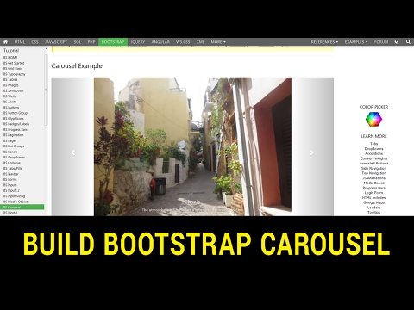The image size is (414, 310).
Task: Open Loaders under Learn More
Action: point(373,208)
